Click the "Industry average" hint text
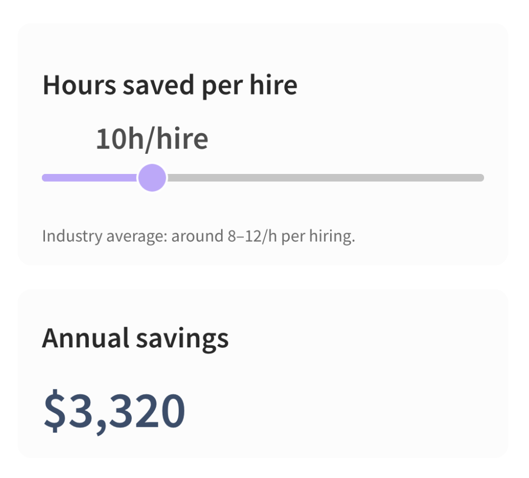The image size is (529, 478). tap(198, 236)
